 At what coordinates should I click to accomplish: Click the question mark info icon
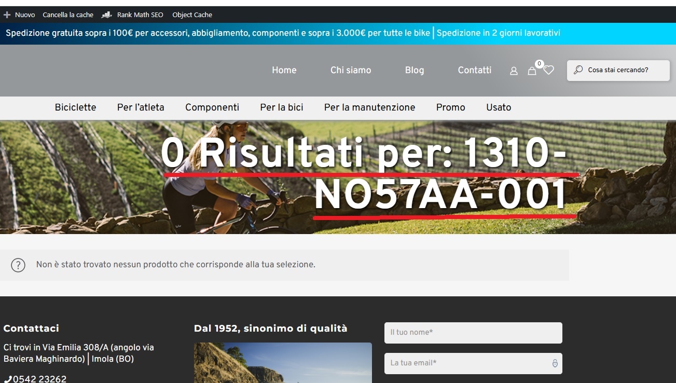pyautogui.click(x=18, y=265)
